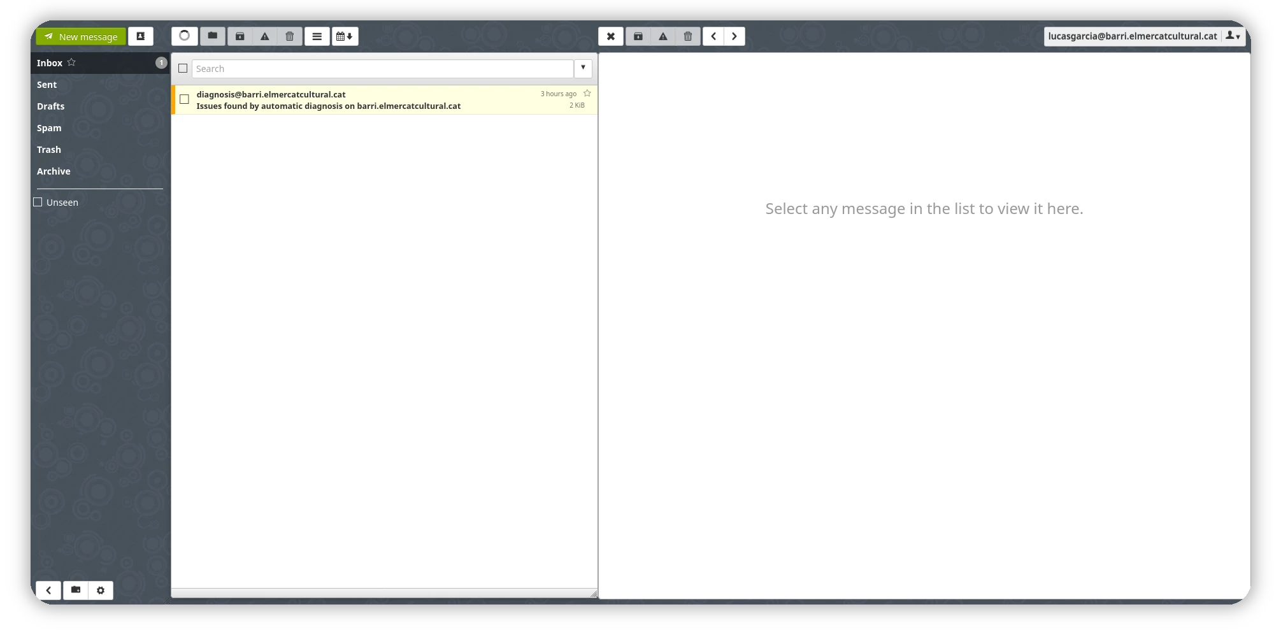
Task: Check the diagnosis email checkbox
Action: click(185, 99)
